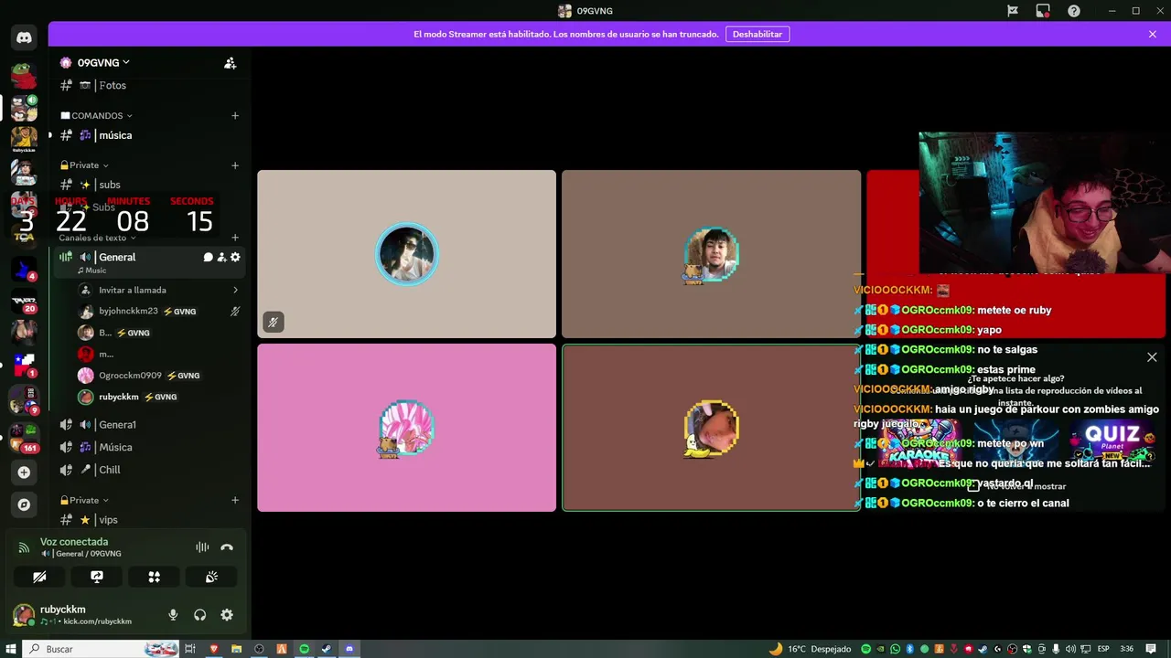1171x658 pixels.
Task: Open chat icon on General voice channel
Action: pos(208,258)
